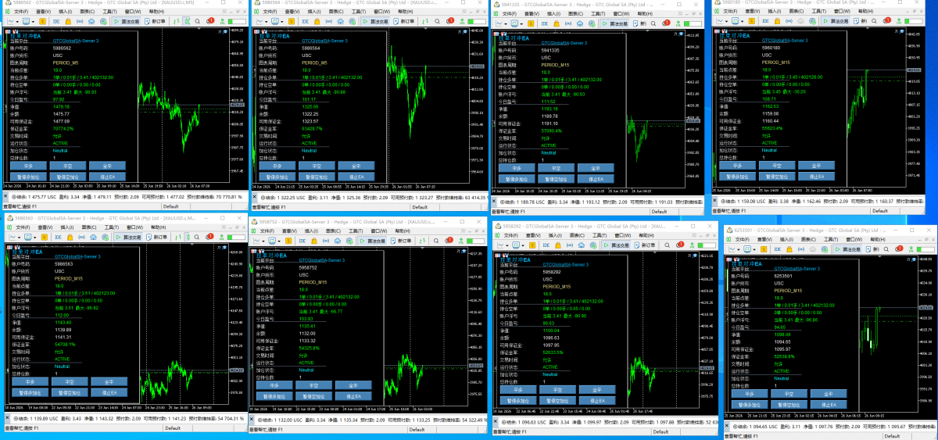Click 全平 button in account 6253501 panel
Viewport: 938px width, 440px height.
click(x=829, y=393)
